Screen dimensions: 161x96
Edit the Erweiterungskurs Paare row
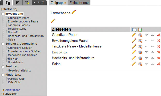(134, 41)
